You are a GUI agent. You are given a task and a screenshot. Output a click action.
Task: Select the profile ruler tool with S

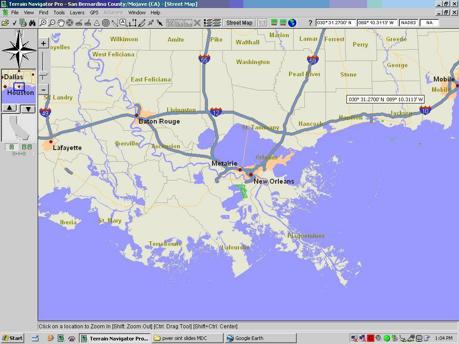87,23
